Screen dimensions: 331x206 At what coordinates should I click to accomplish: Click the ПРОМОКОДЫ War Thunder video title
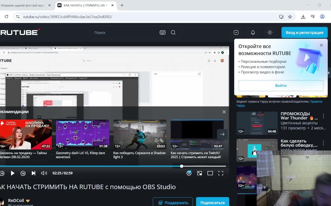pos(299,116)
